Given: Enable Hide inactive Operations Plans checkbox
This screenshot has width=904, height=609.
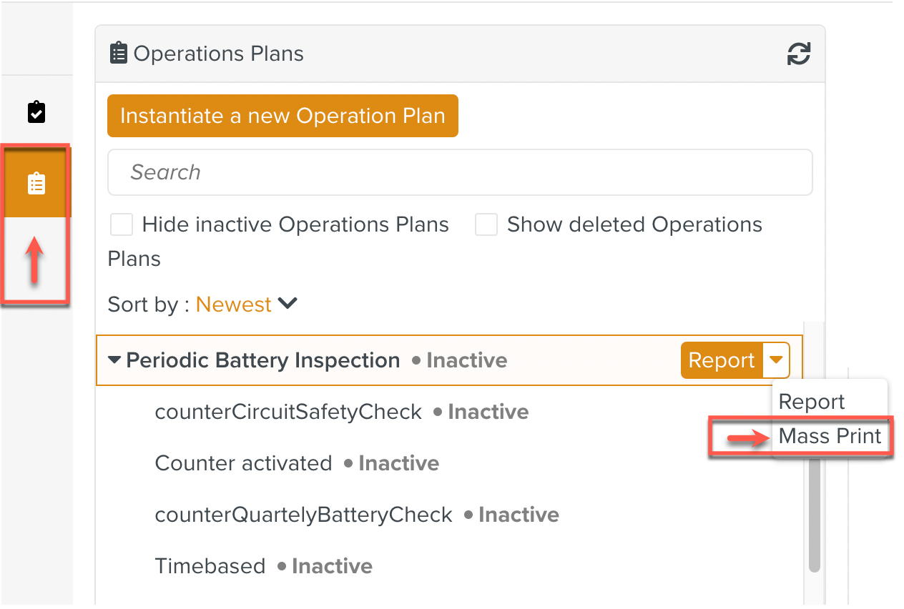Looking at the screenshot, I should pyautogui.click(x=122, y=225).
